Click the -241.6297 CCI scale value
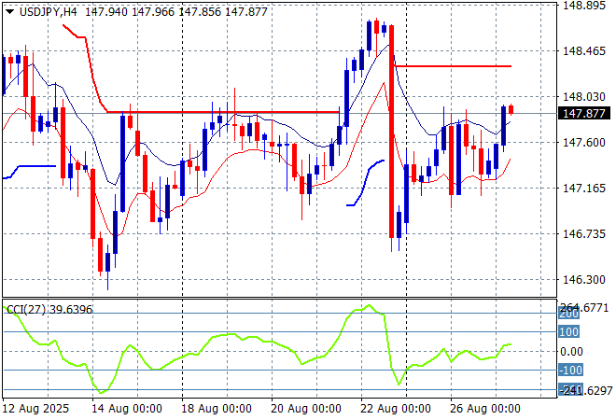This screenshot has height=420, width=616. pos(585,390)
